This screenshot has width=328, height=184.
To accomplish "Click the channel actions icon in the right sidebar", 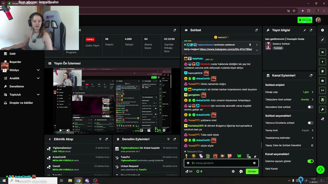I will point(323,100).
